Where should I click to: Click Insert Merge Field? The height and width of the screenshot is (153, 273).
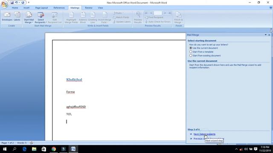point(105,18)
